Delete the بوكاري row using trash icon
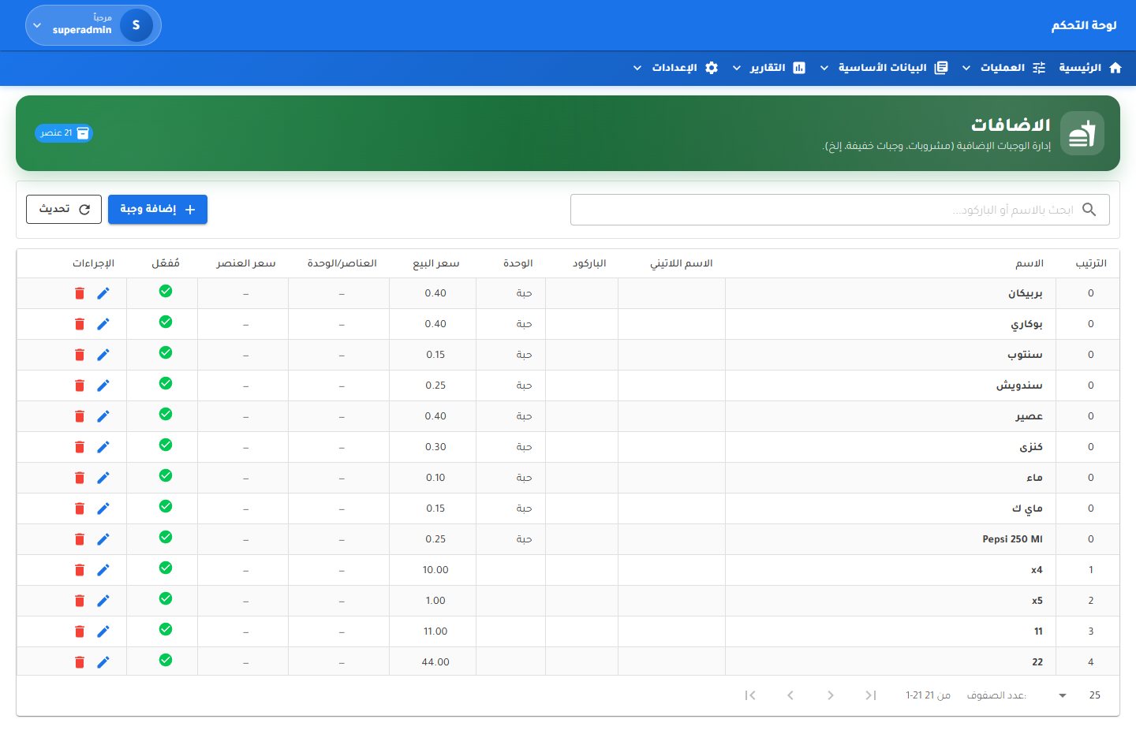 click(80, 324)
